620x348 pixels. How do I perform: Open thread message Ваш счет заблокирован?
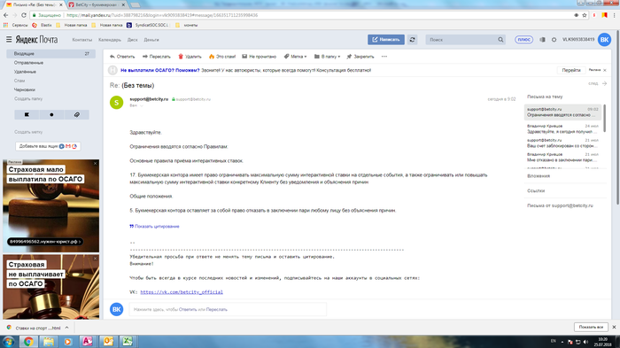point(562,143)
